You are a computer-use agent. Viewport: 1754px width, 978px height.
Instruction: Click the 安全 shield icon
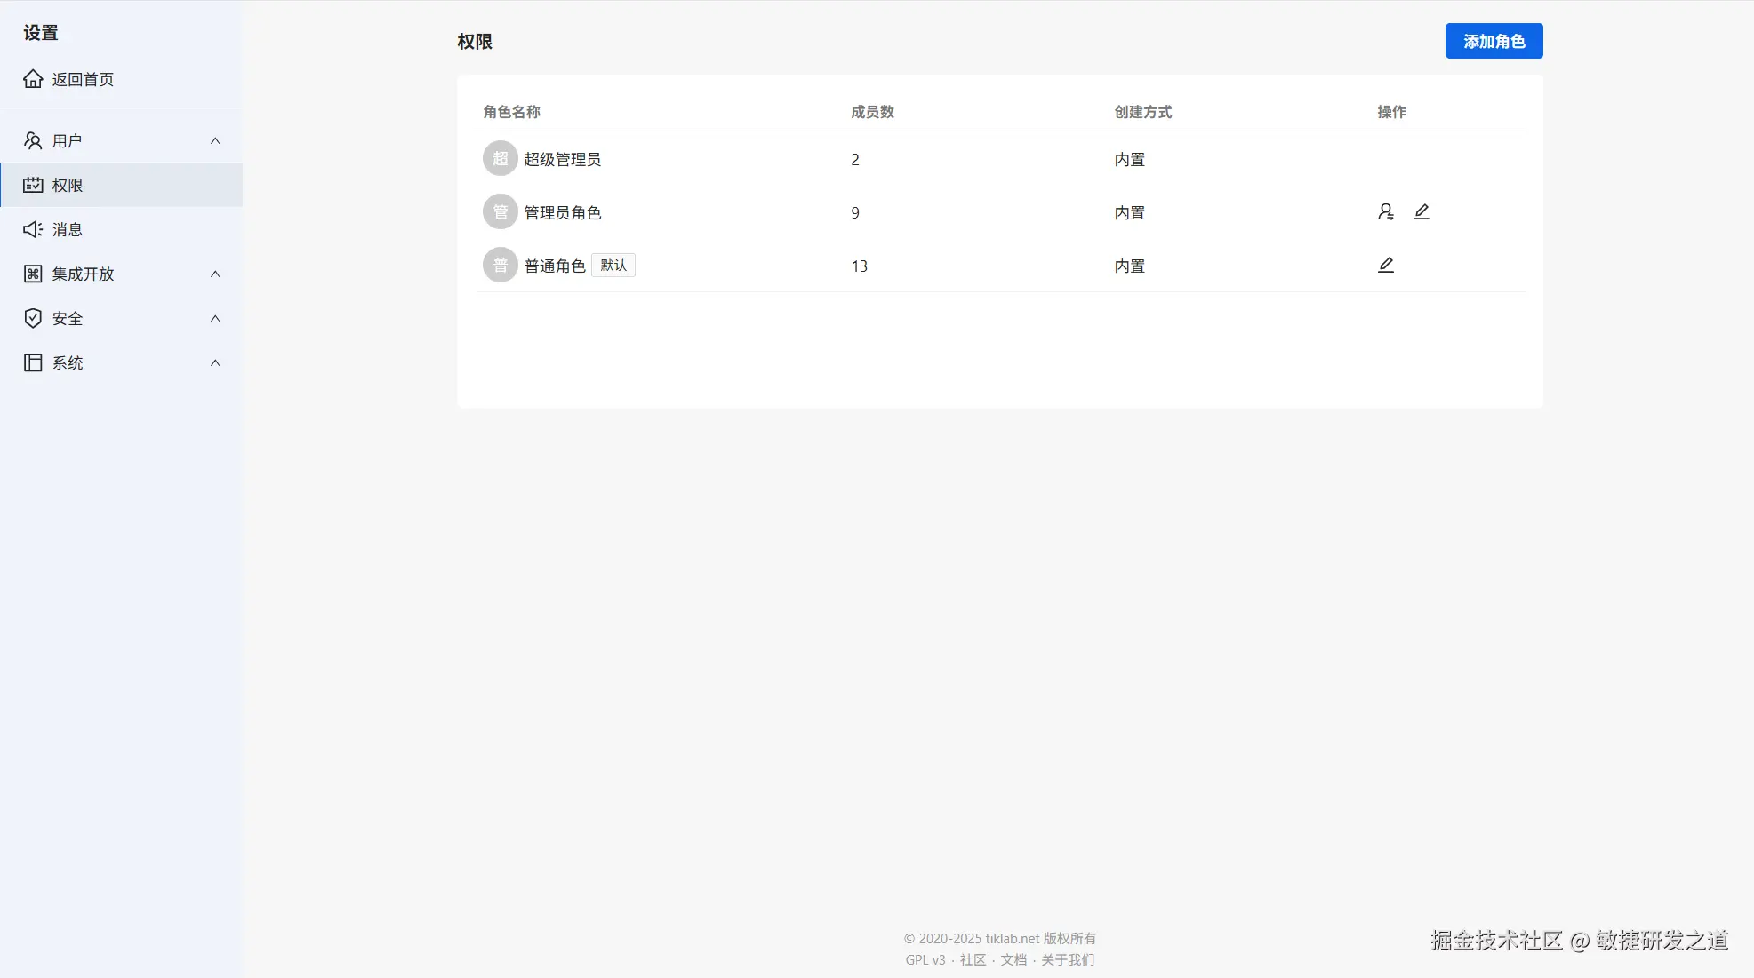tap(33, 318)
